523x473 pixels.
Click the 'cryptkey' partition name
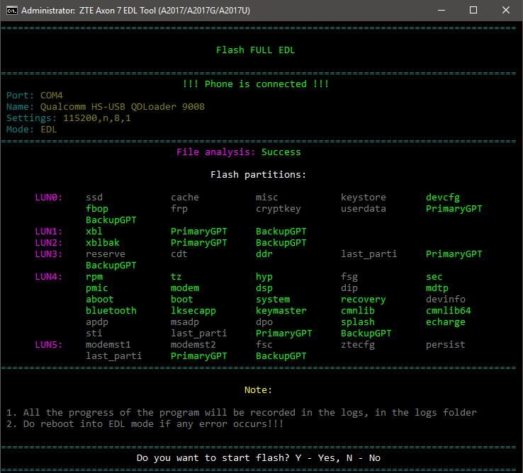click(x=279, y=209)
